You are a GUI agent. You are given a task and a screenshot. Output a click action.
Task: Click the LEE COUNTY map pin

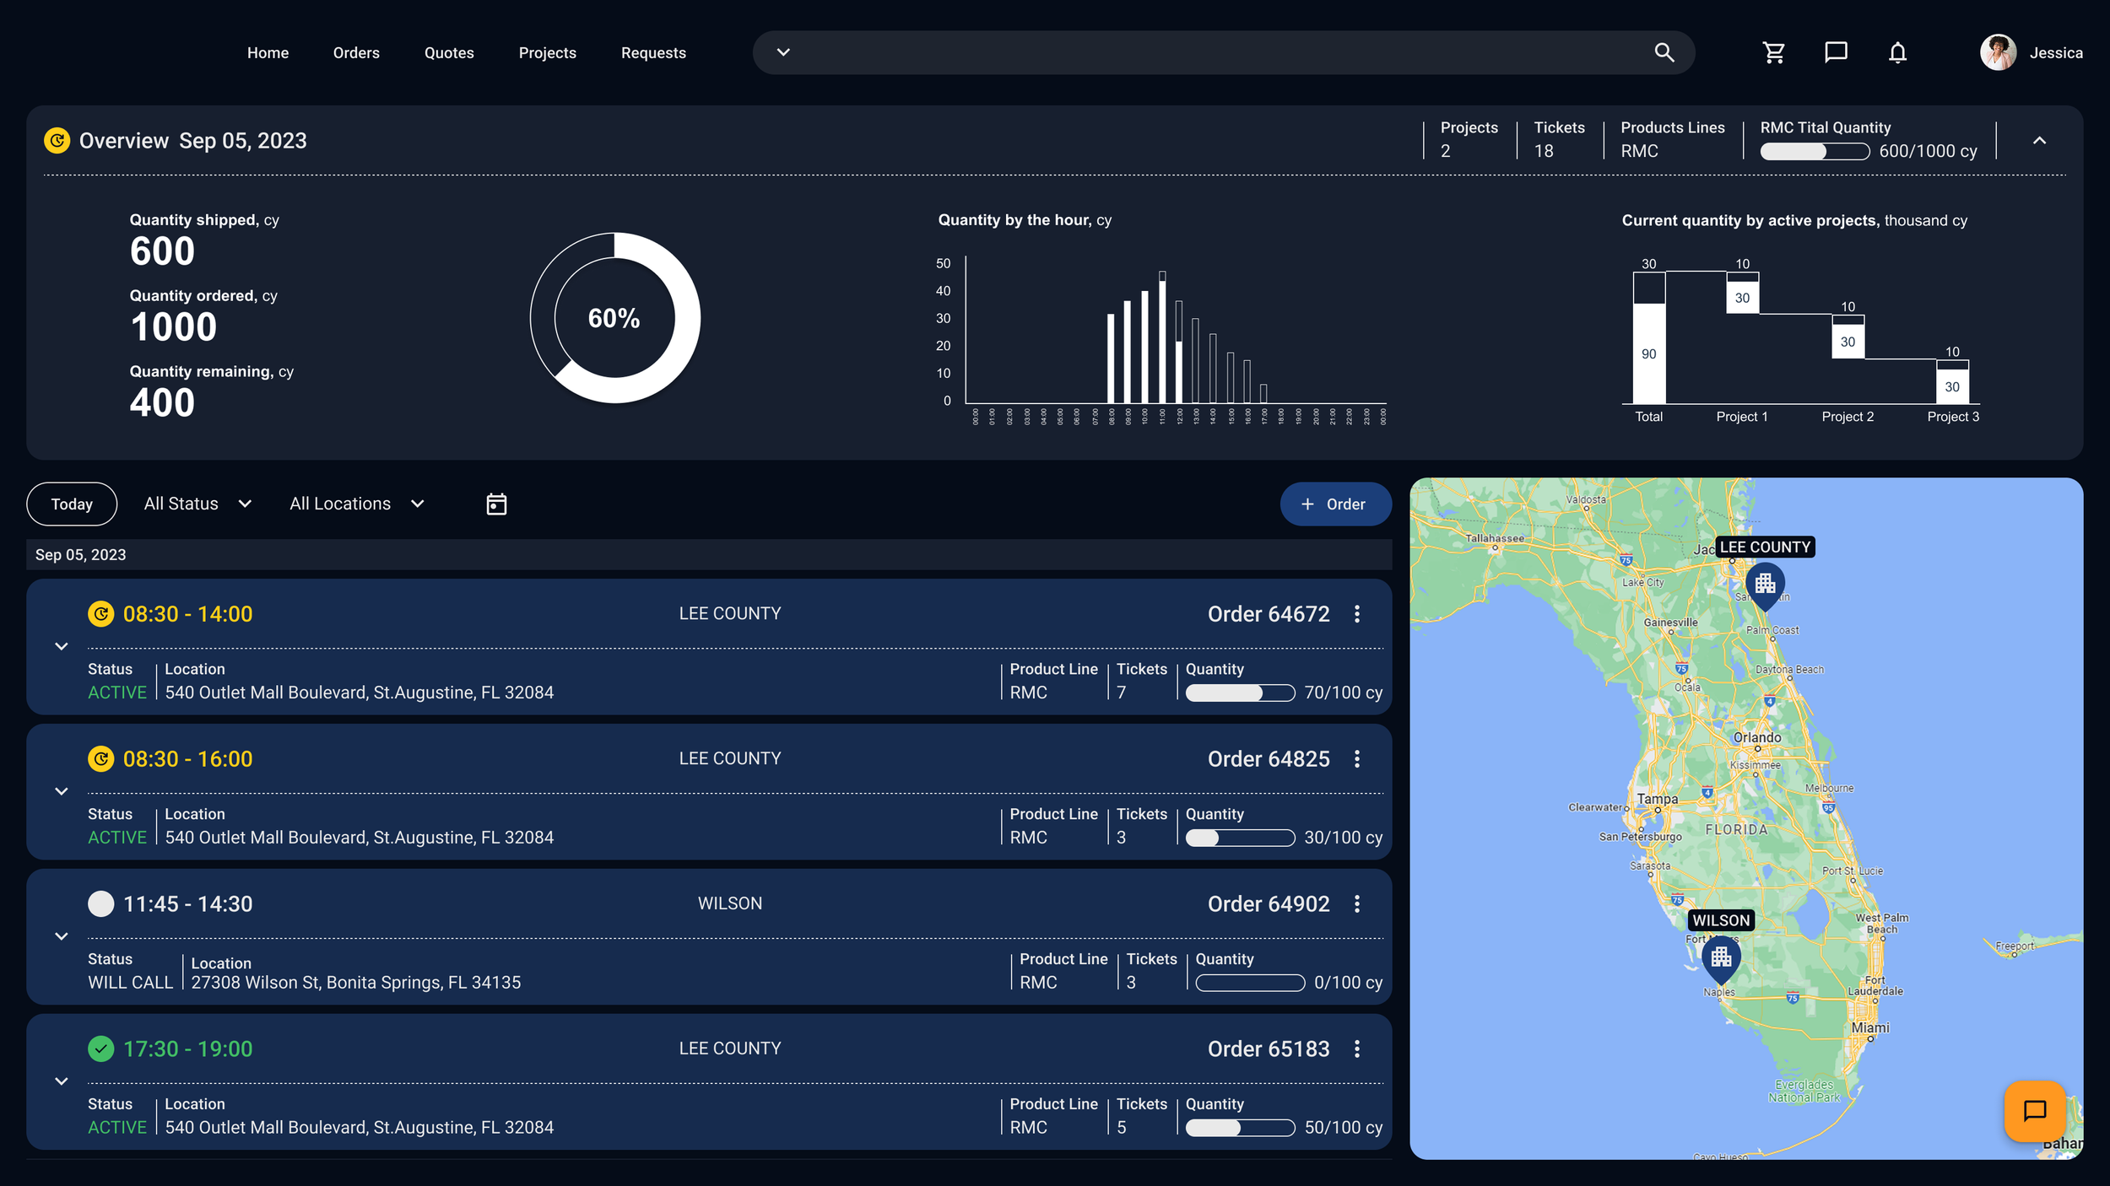coord(1765,584)
